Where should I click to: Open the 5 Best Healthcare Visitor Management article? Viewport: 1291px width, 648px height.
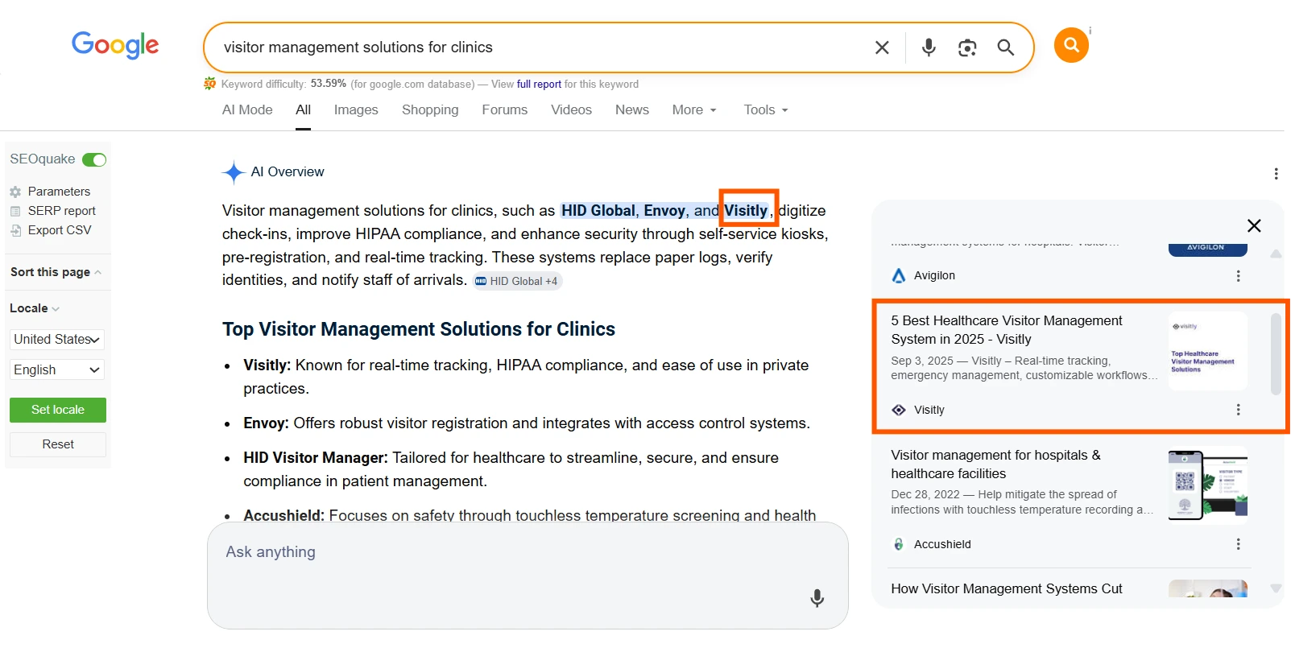(1007, 330)
